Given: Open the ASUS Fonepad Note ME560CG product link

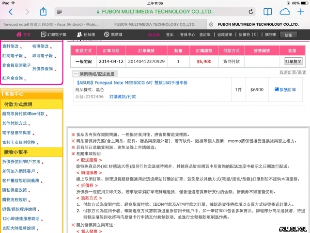Looking at the screenshot, I should (x=131, y=83).
